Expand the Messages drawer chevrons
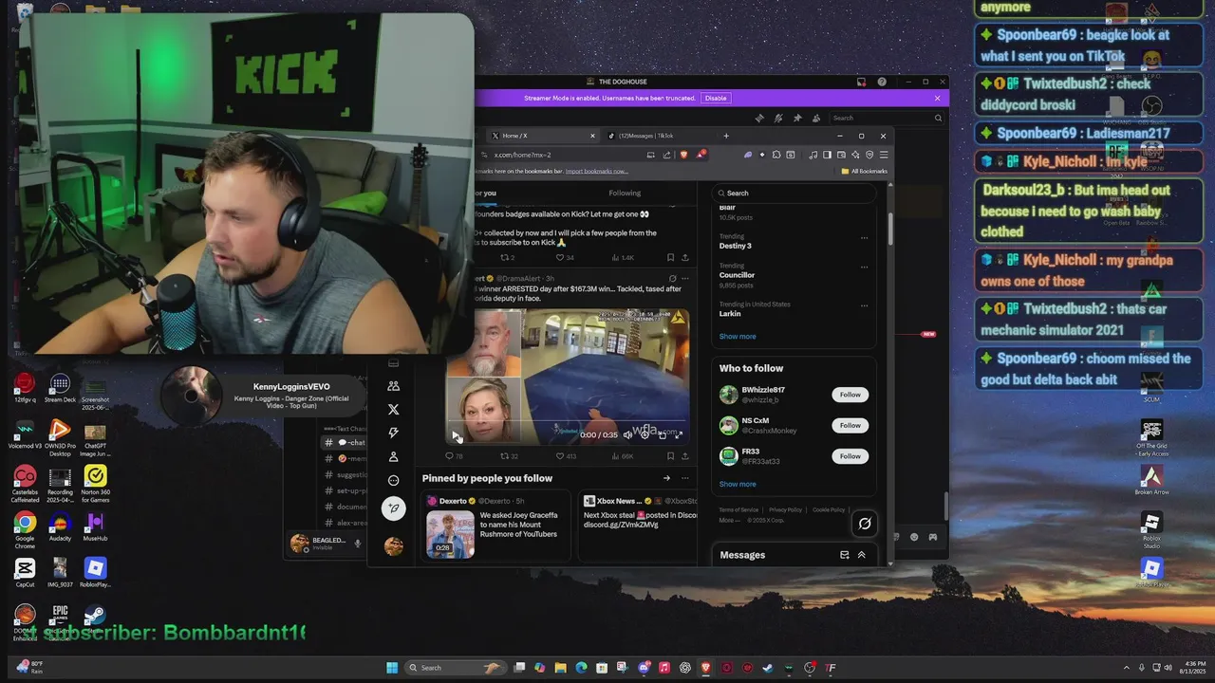Screen dimensions: 1215x683 [862, 555]
